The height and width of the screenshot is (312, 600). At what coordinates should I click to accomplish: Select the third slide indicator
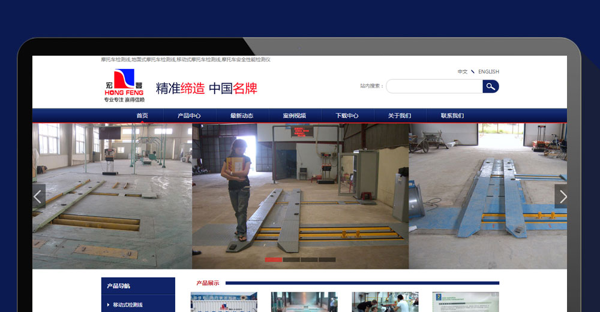pyautogui.click(x=309, y=260)
